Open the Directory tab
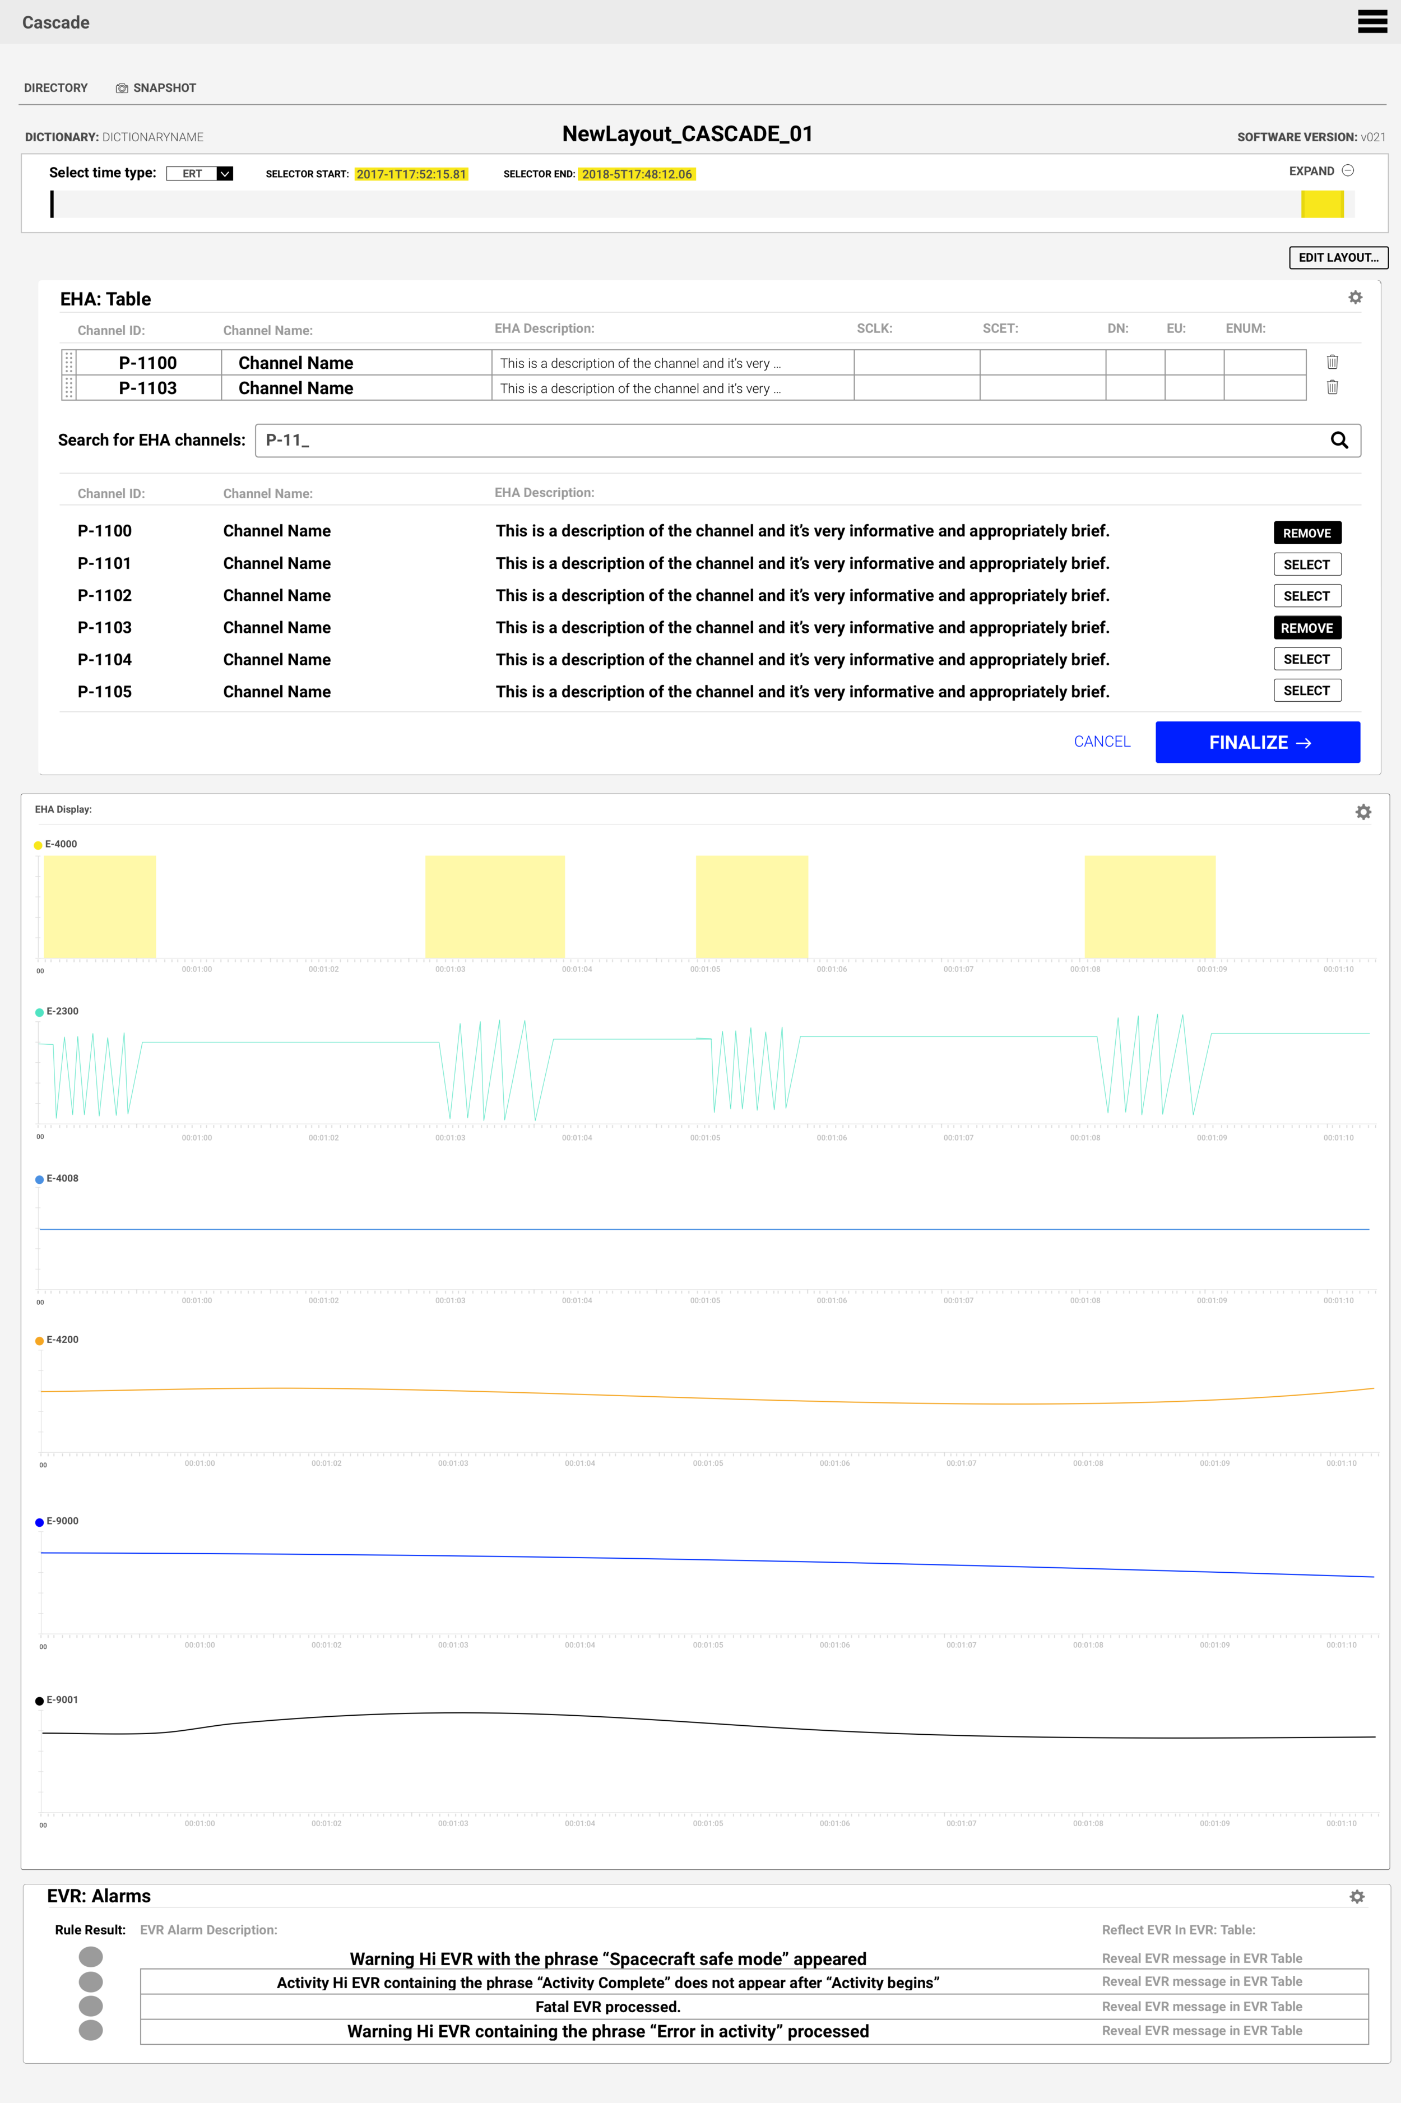Viewport: 1401px width, 2103px height. 55,87
